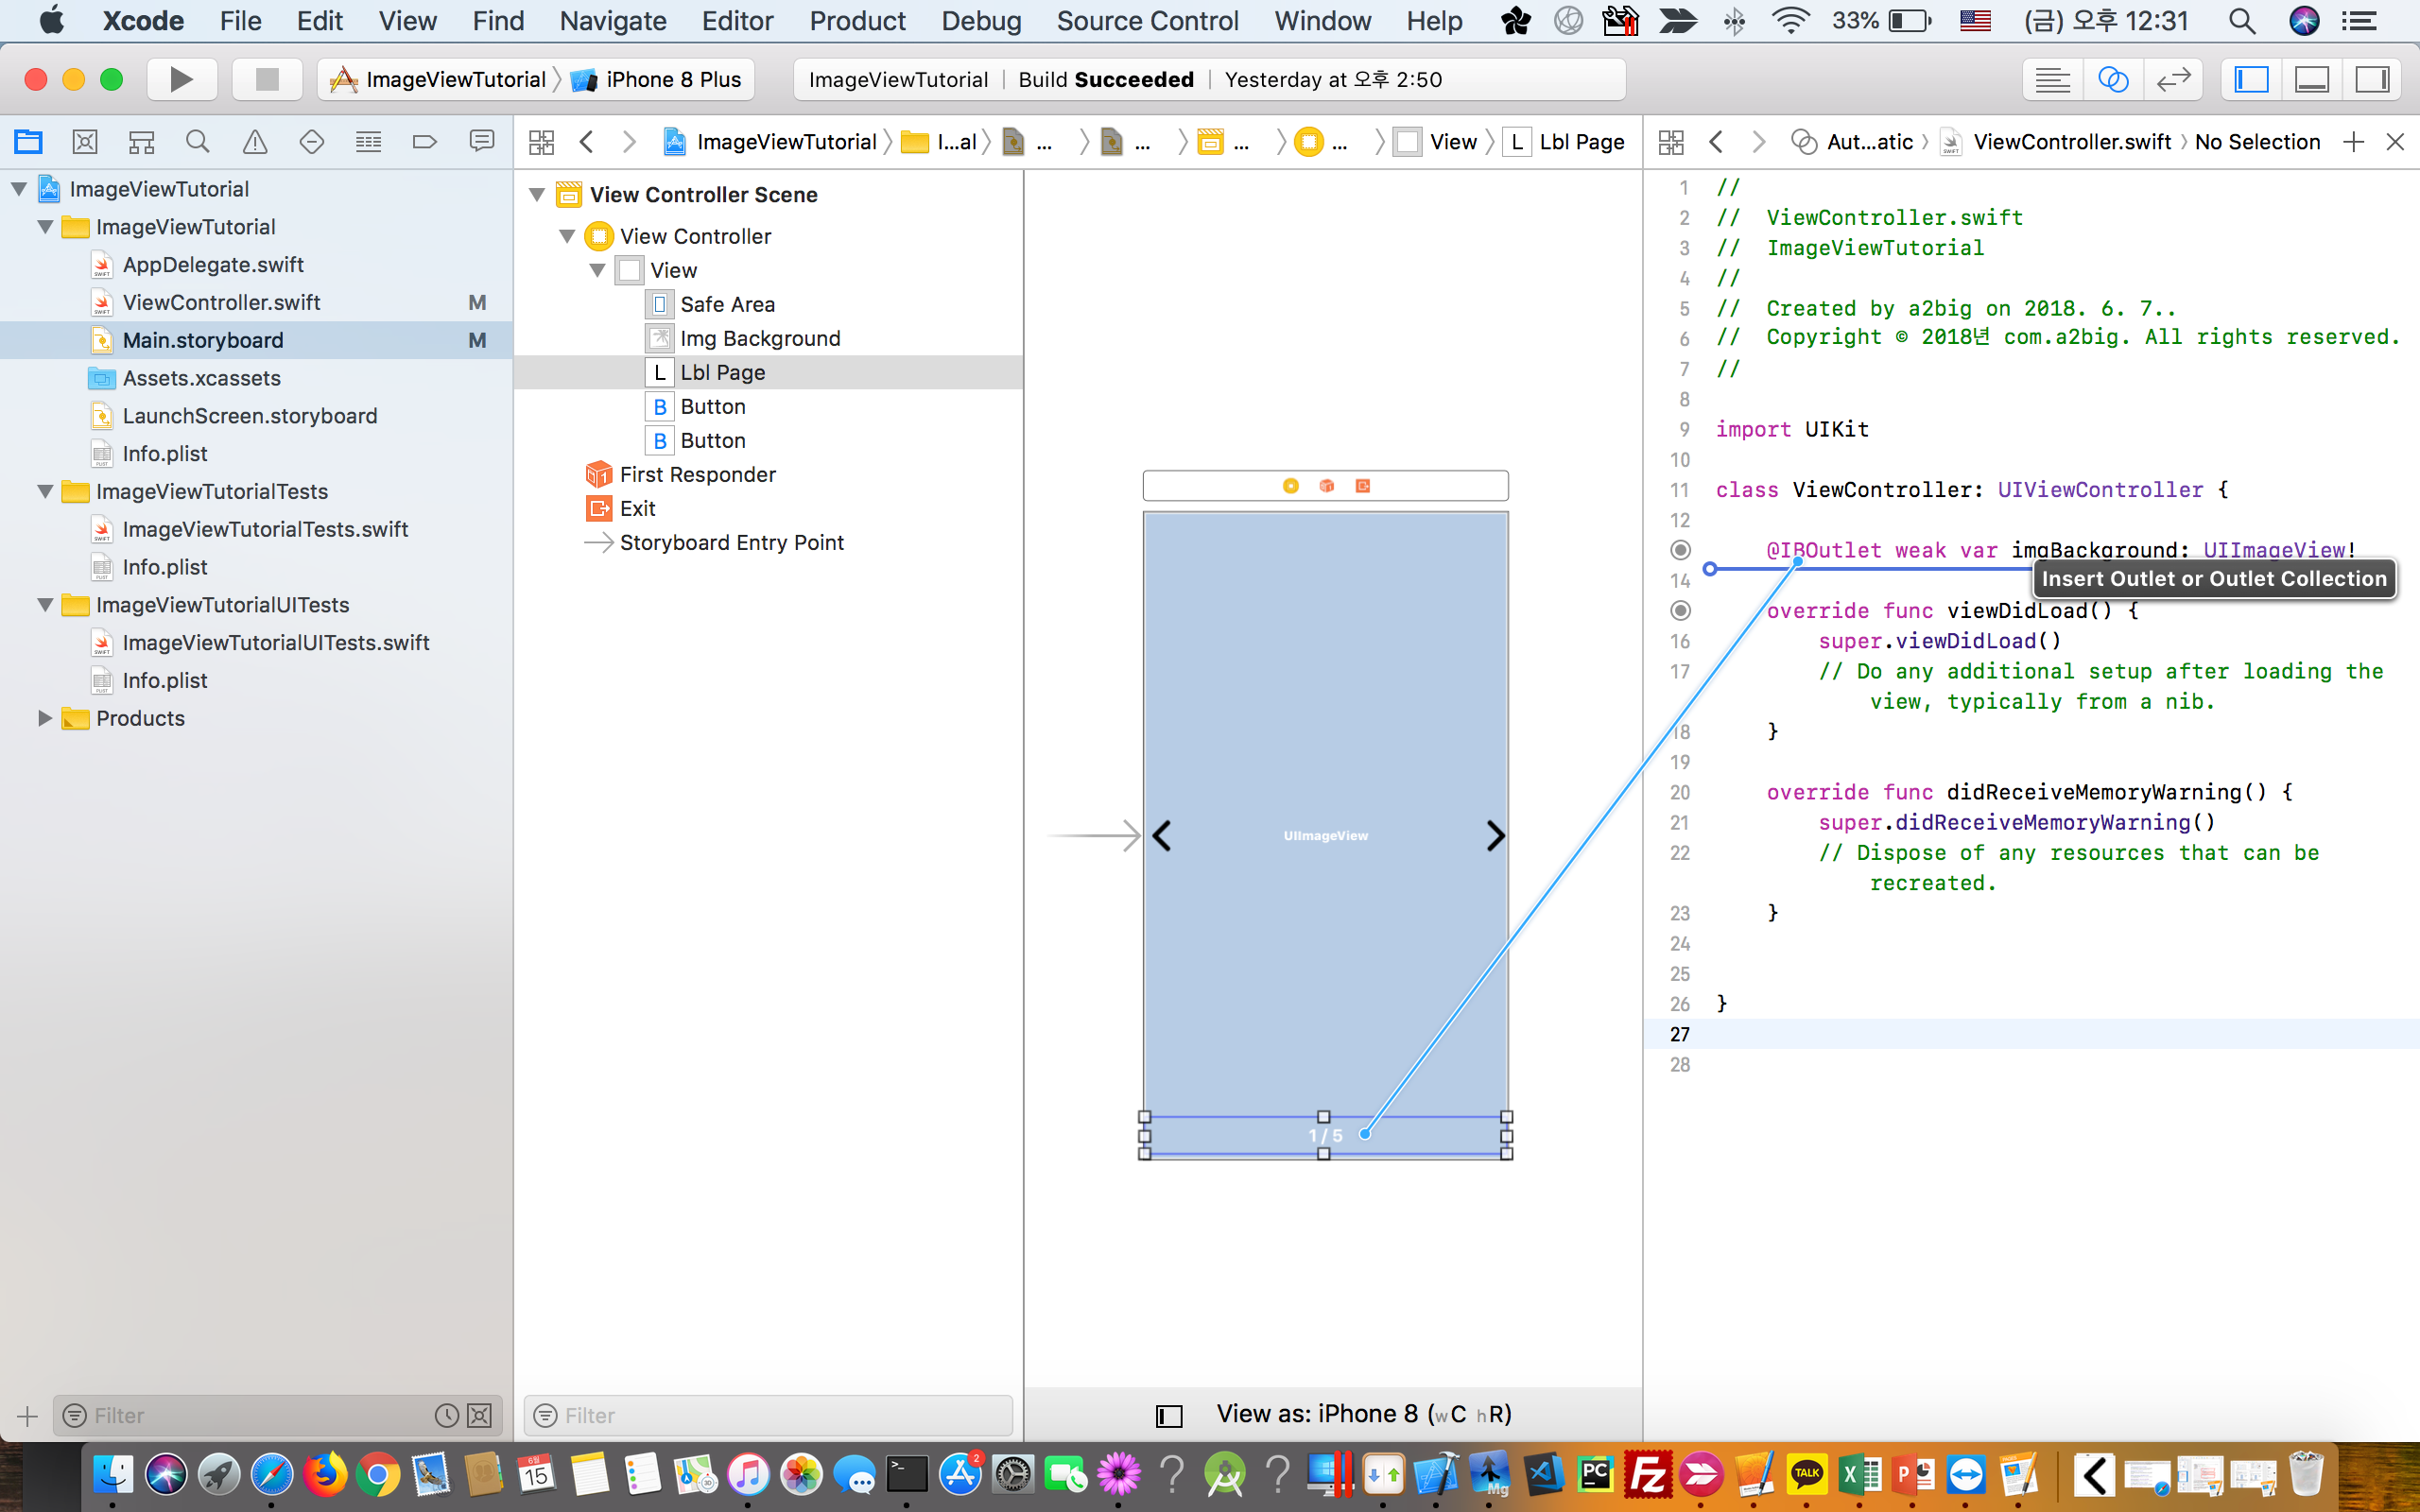Image resolution: width=2420 pixels, height=1512 pixels.
Task: Select the iPhone 8 Plus scheme destination
Action: [672, 79]
